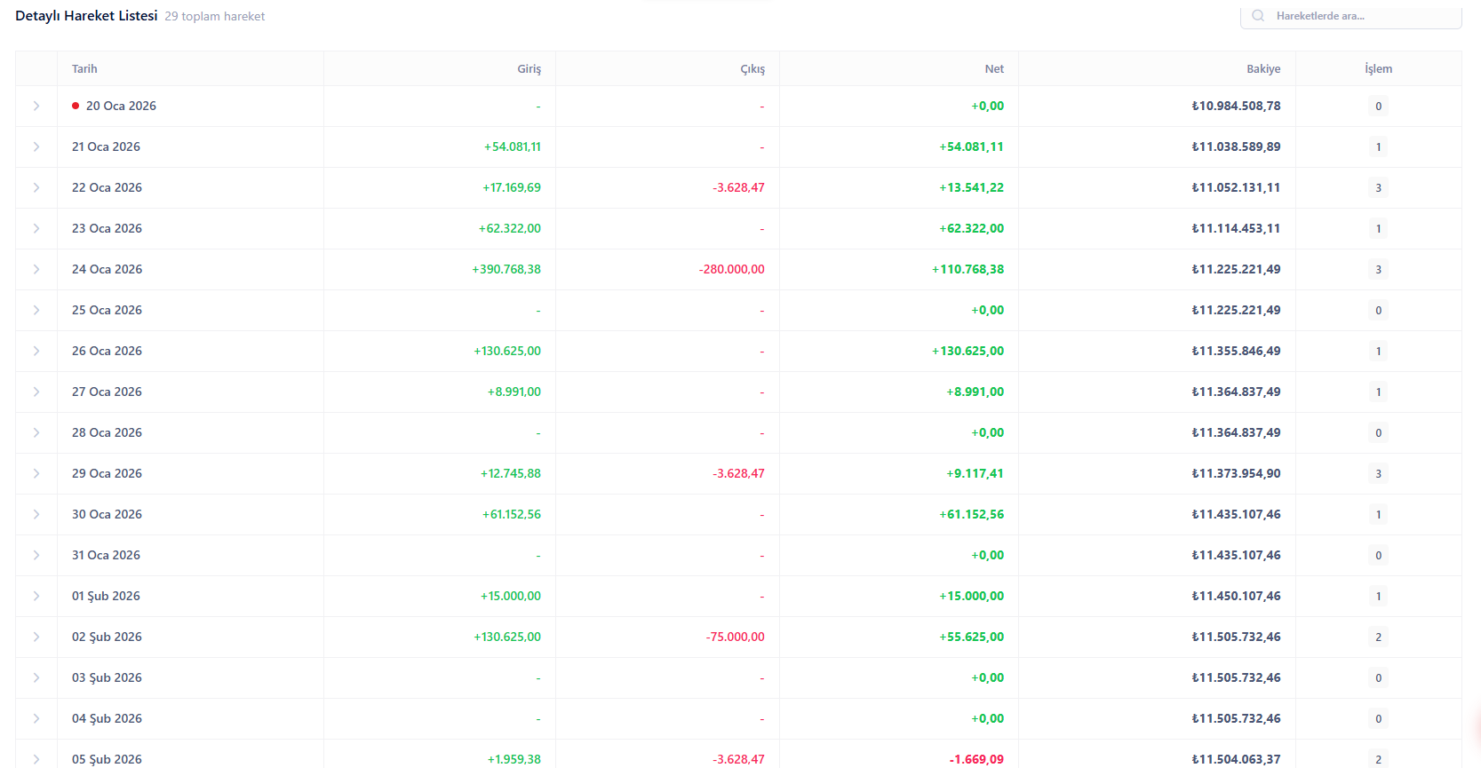Screen dimensions: 1481x768
Task: Click the İşlem count badge for 02 Şub 2026
Action: (1378, 637)
